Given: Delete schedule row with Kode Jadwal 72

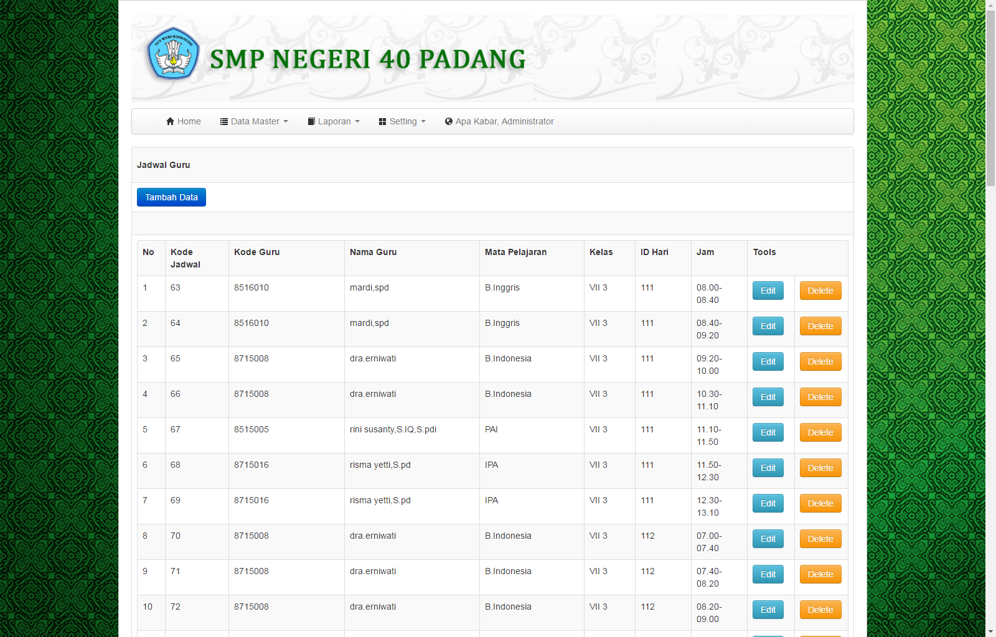Looking at the screenshot, I should tap(820, 610).
